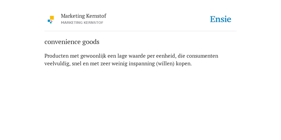Click the blue square in the logo

point(49,21)
